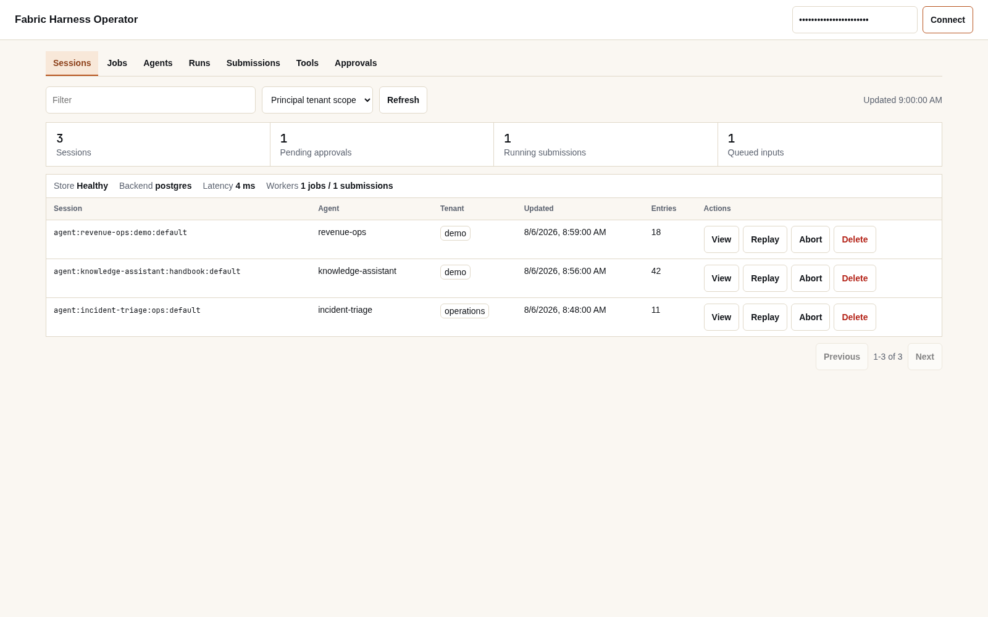Screen dimensions: 988x617
Task: Click the Latency 4 ms value
Action: [228, 186]
